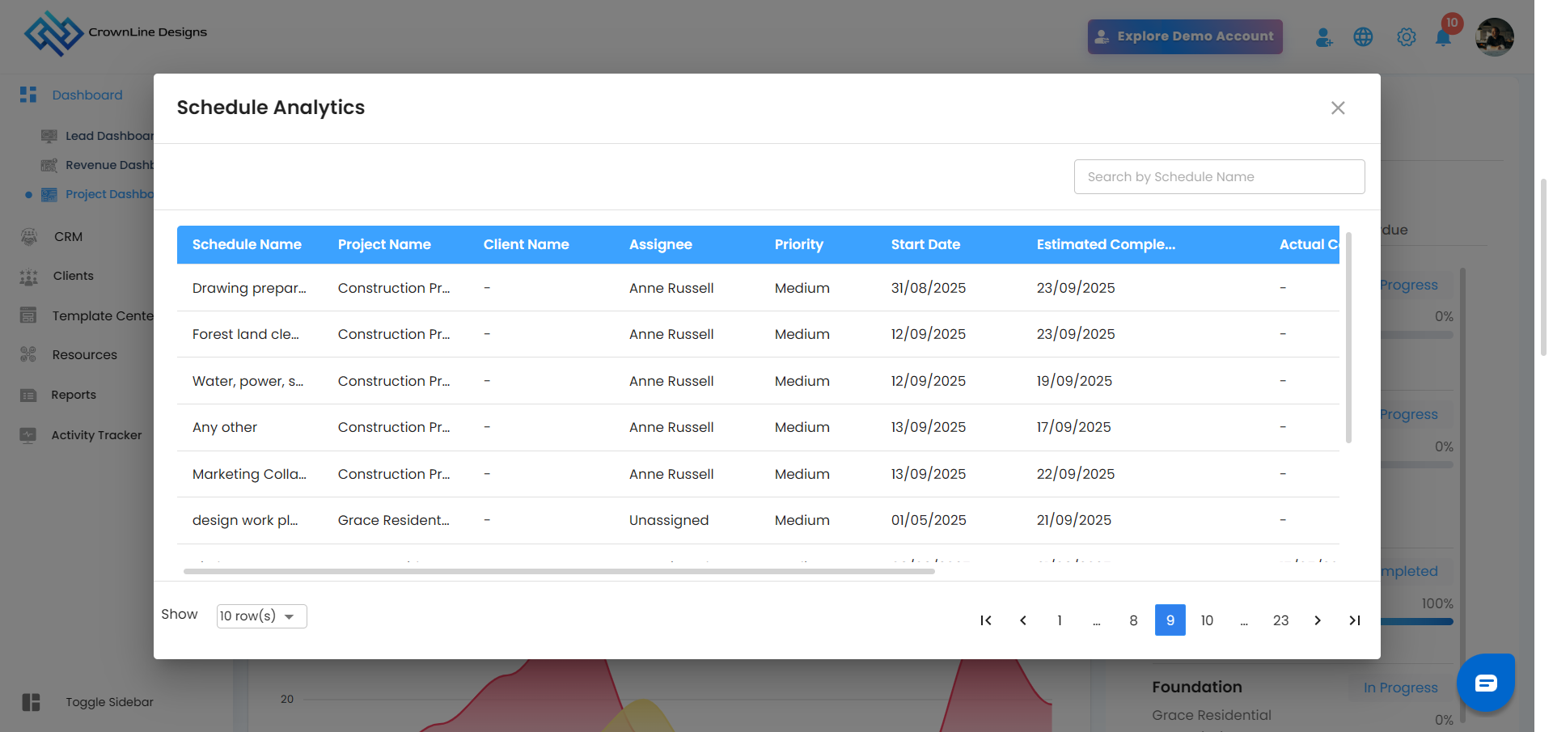This screenshot has height=732, width=1553.
Task: Select the Forest land cle... schedule cell
Action: point(246,334)
